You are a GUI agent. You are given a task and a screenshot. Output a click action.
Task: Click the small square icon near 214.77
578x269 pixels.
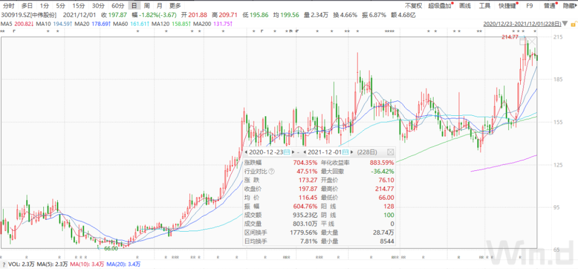pyautogui.click(x=522, y=42)
